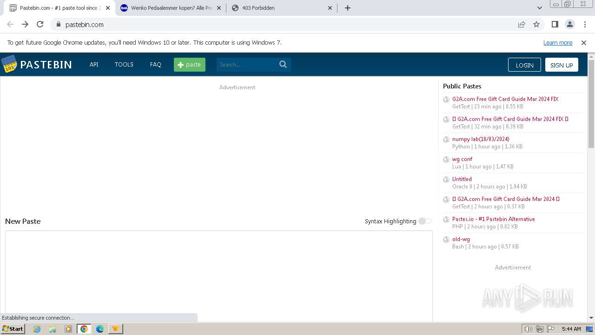This screenshot has width=595, height=335.
Task: Click the Public Pastes heading
Action: click(462, 86)
